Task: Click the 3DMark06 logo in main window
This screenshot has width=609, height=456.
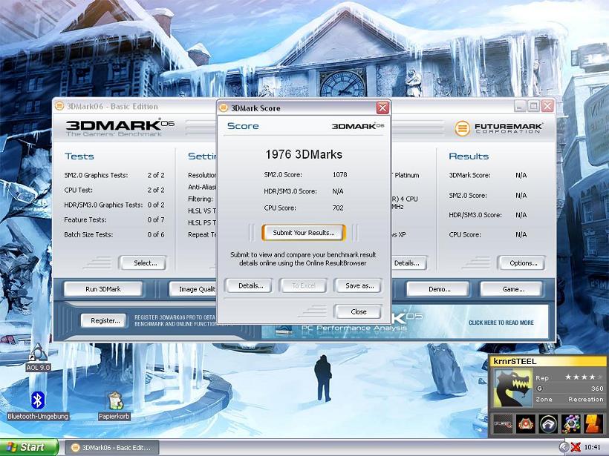Action: click(x=120, y=128)
